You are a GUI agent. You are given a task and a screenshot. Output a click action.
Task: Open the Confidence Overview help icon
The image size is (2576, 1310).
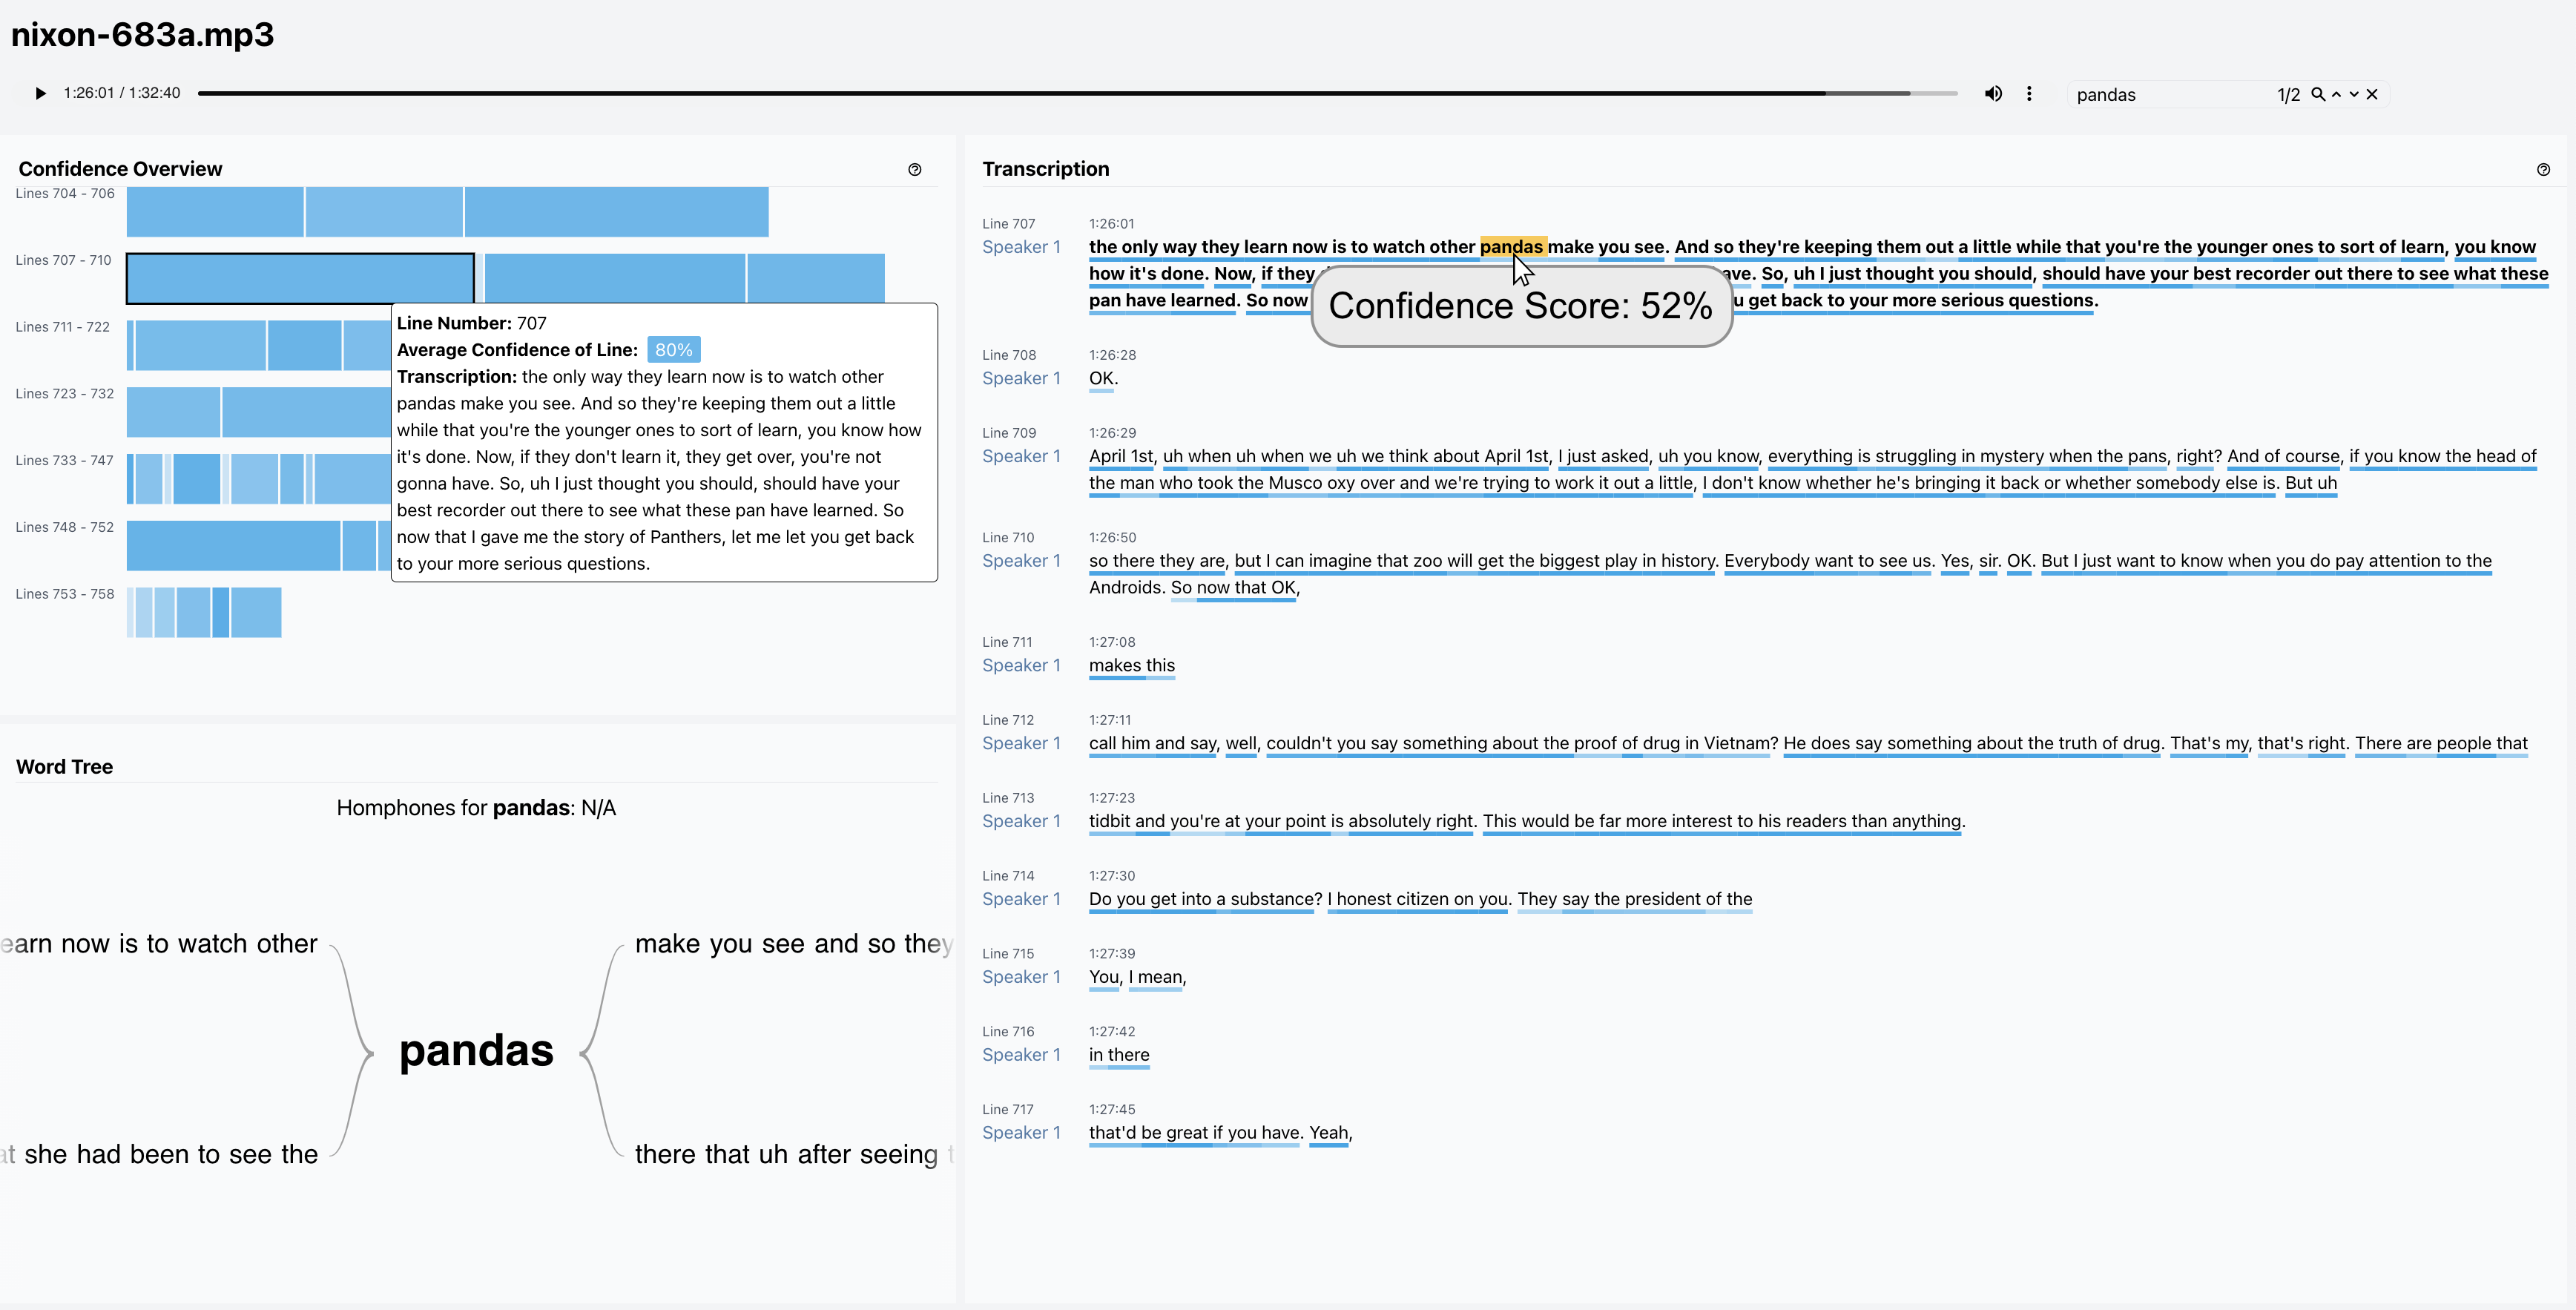914,169
